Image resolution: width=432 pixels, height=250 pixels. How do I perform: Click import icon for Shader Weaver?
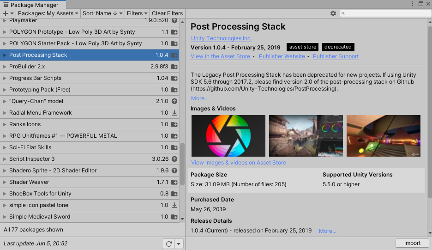174,182
